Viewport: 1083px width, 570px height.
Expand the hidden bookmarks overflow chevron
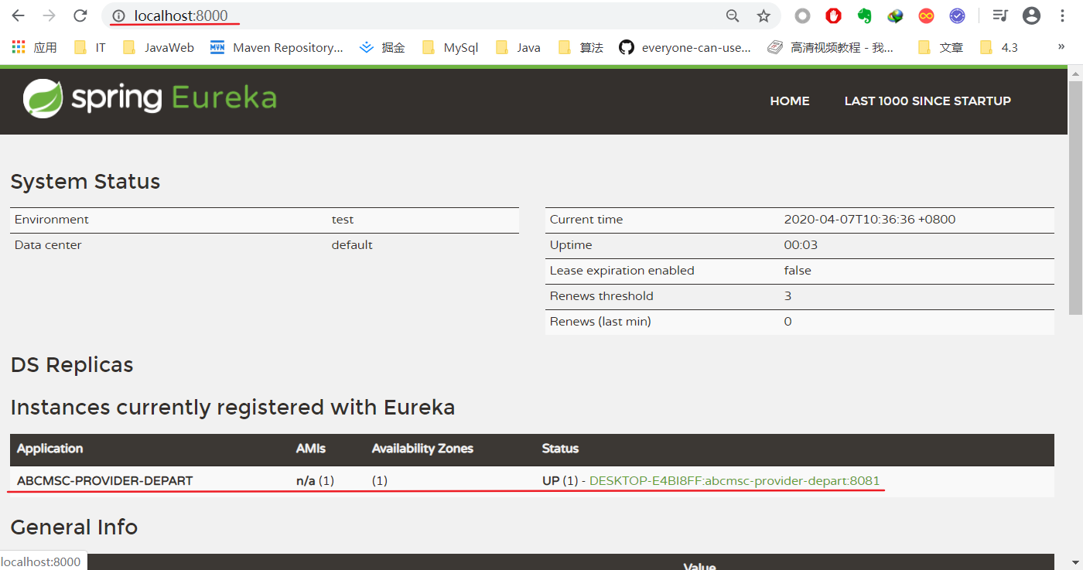1061,47
